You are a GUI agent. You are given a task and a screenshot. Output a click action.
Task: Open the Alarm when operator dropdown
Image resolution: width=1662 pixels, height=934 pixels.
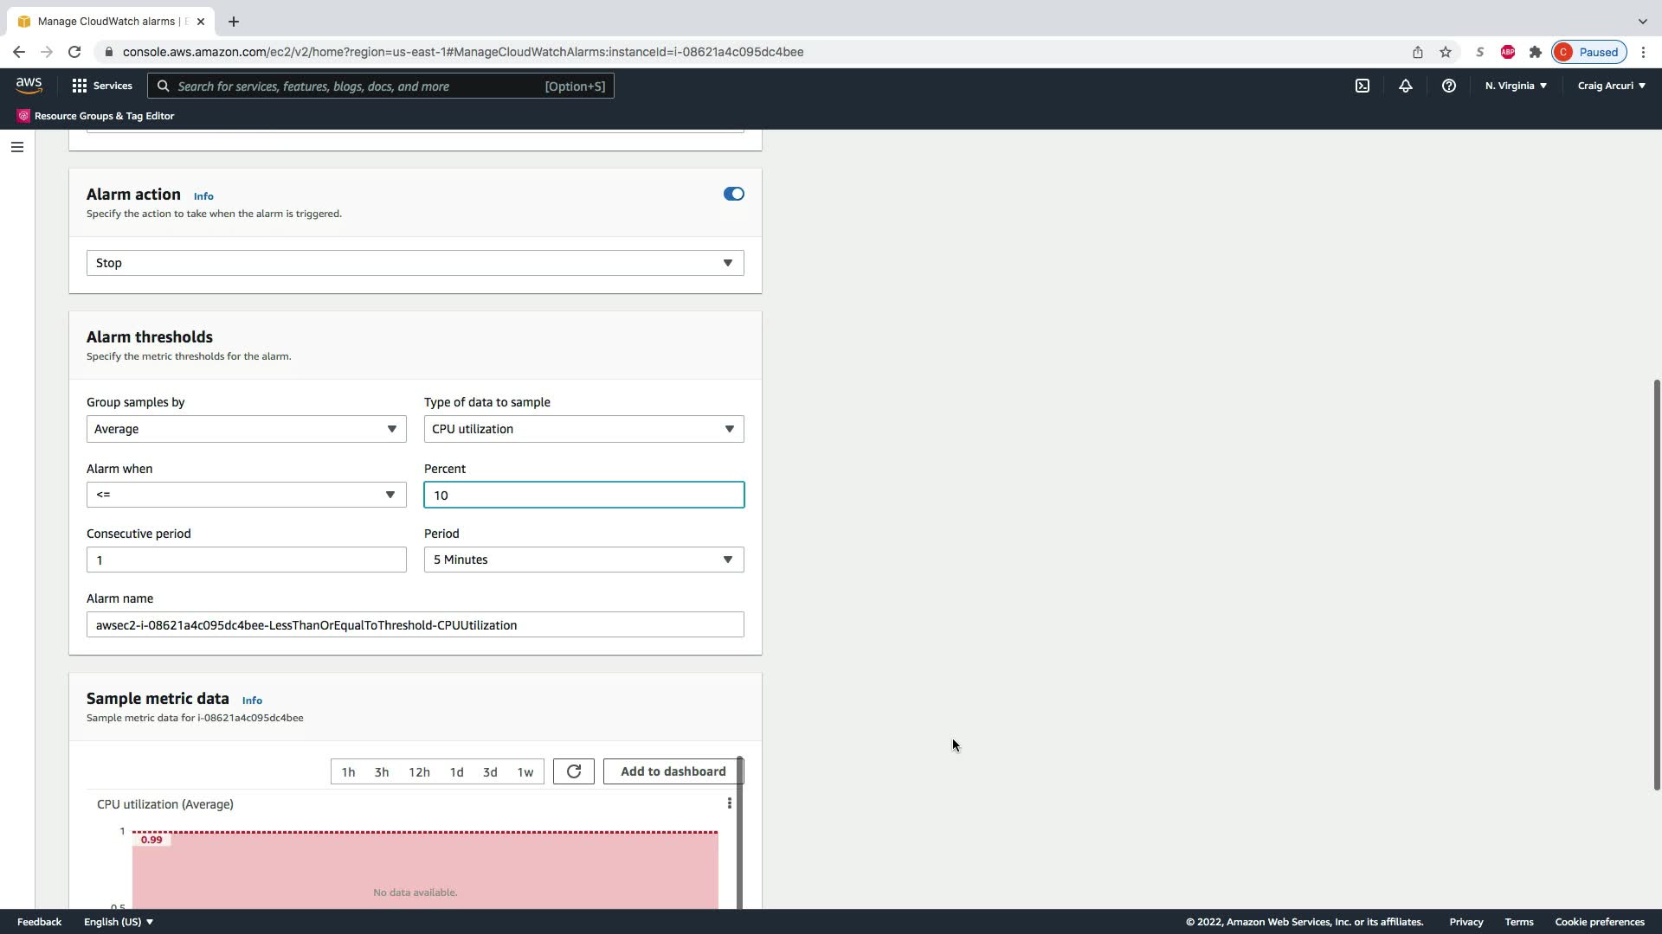click(x=246, y=495)
